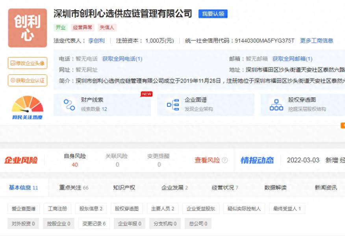The height and width of the screenshot is (236, 345).
Task: Select the 主要人员 2 sub-tab
Action: 163,208
